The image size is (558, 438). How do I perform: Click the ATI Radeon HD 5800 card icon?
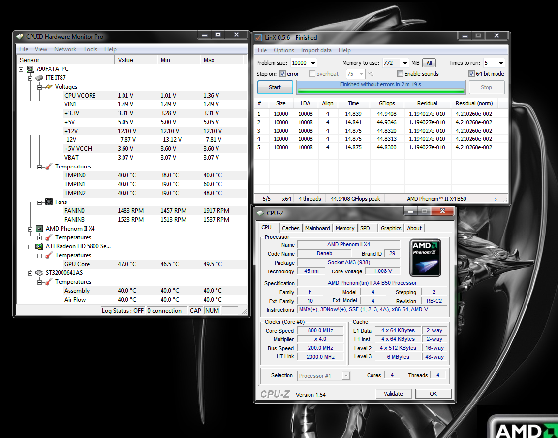click(39, 246)
